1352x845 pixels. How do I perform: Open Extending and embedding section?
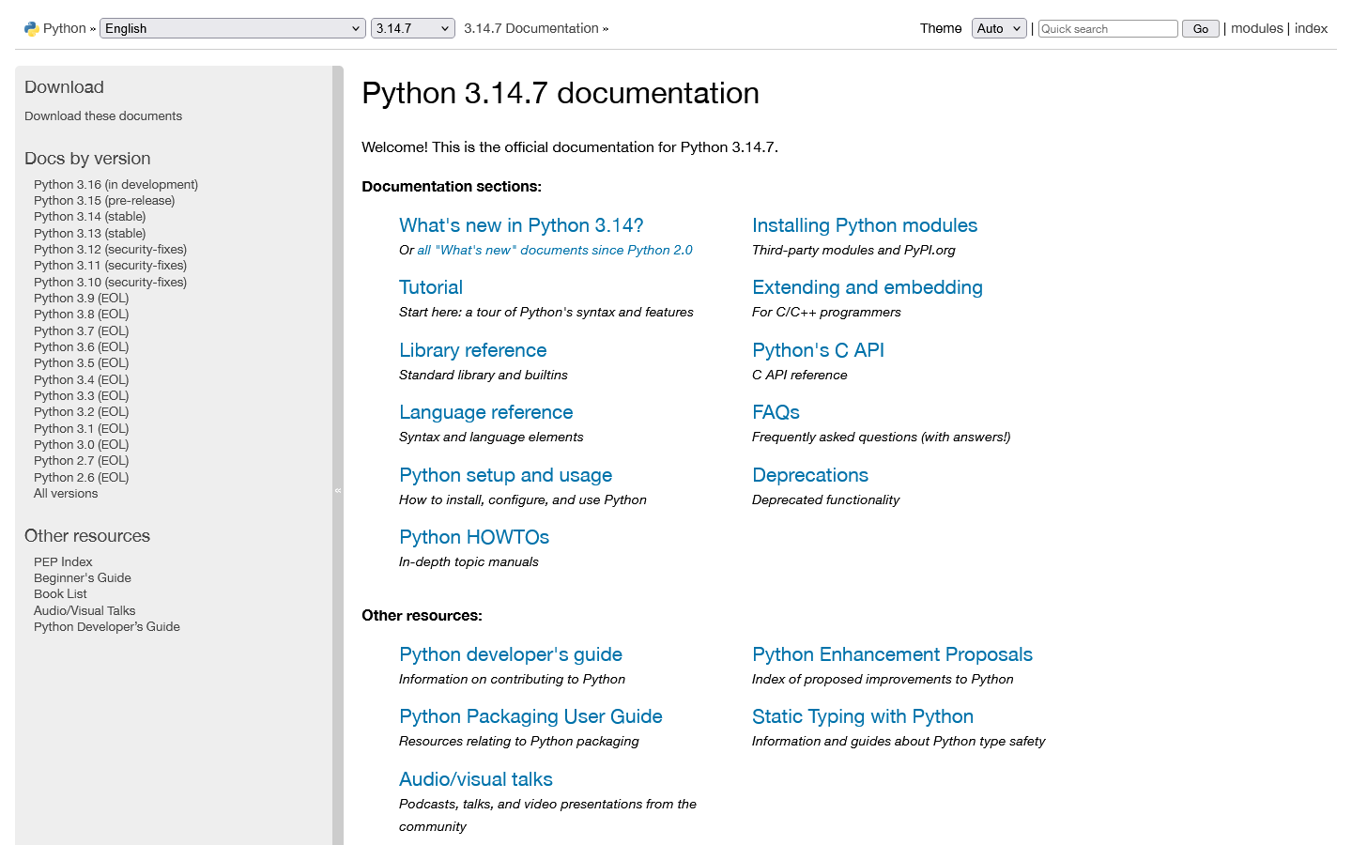[868, 287]
